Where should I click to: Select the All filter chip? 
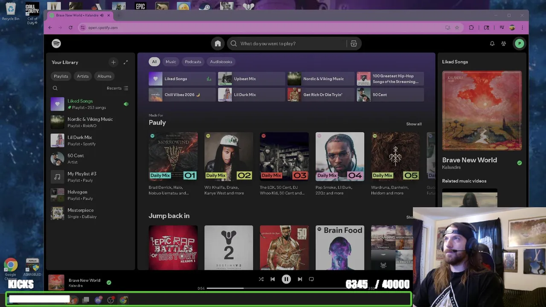154,62
